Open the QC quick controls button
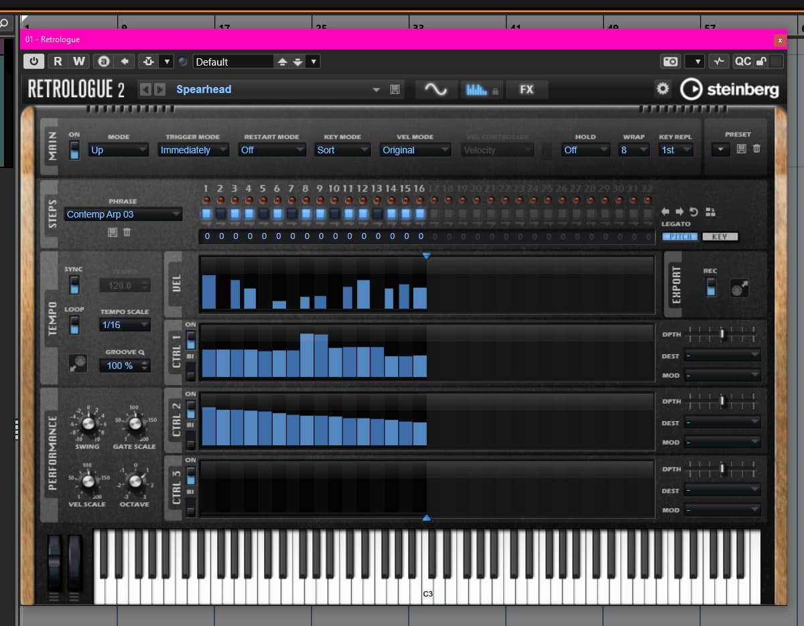Viewport: 804px width, 626px height. pyautogui.click(x=742, y=62)
